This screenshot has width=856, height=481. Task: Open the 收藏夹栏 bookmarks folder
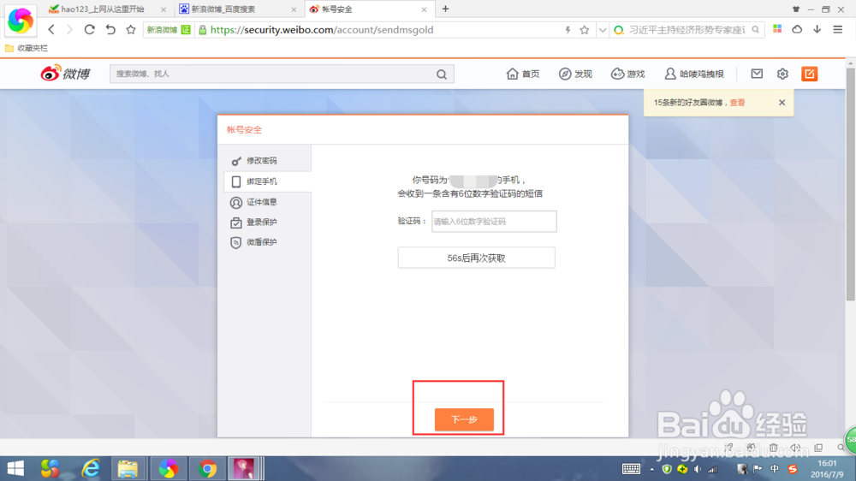point(27,48)
